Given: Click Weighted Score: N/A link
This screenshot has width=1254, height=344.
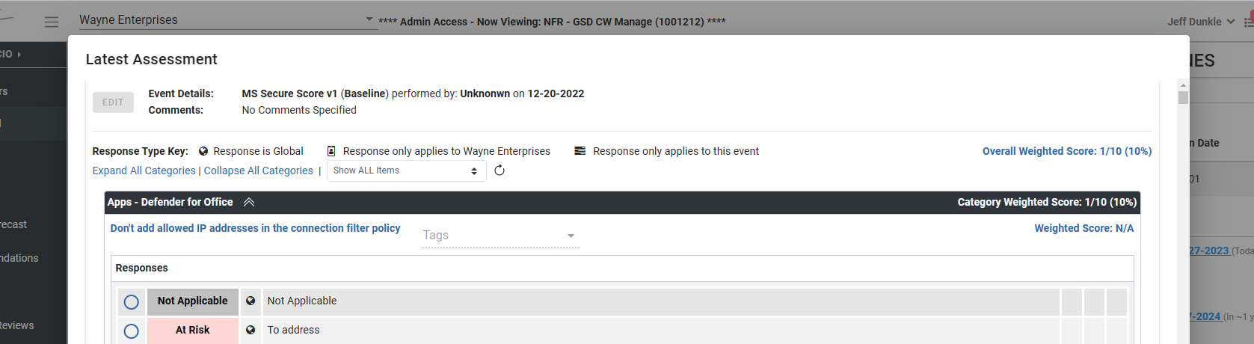Looking at the screenshot, I should click(x=1084, y=228).
